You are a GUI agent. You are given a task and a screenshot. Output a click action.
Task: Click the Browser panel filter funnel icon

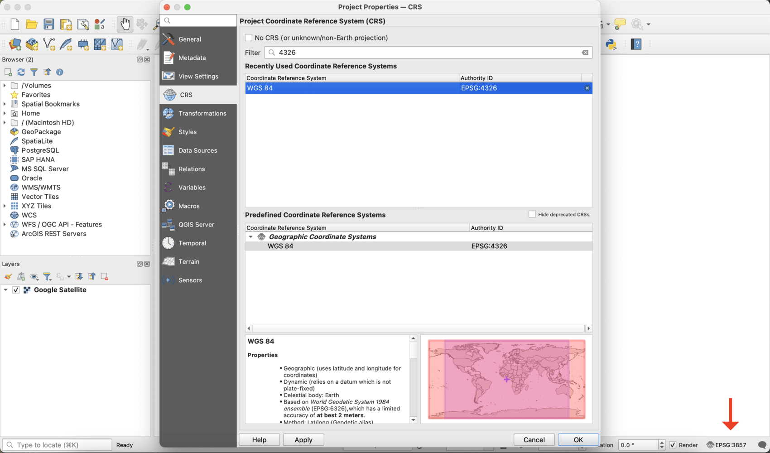34,72
